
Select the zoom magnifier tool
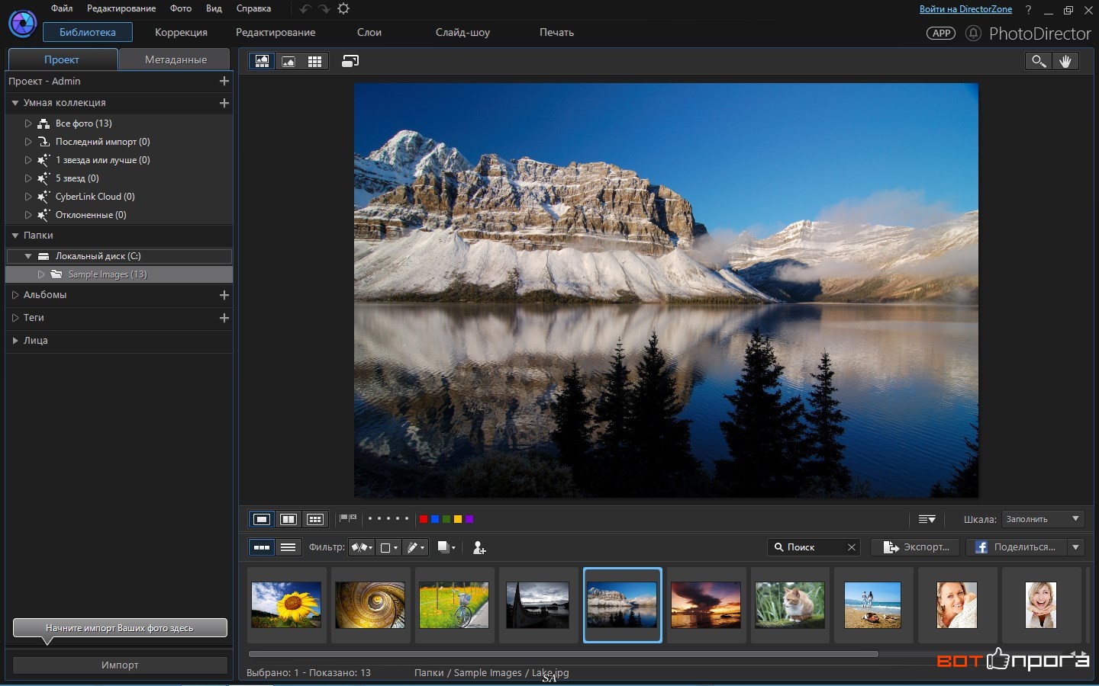click(1038, 61)
